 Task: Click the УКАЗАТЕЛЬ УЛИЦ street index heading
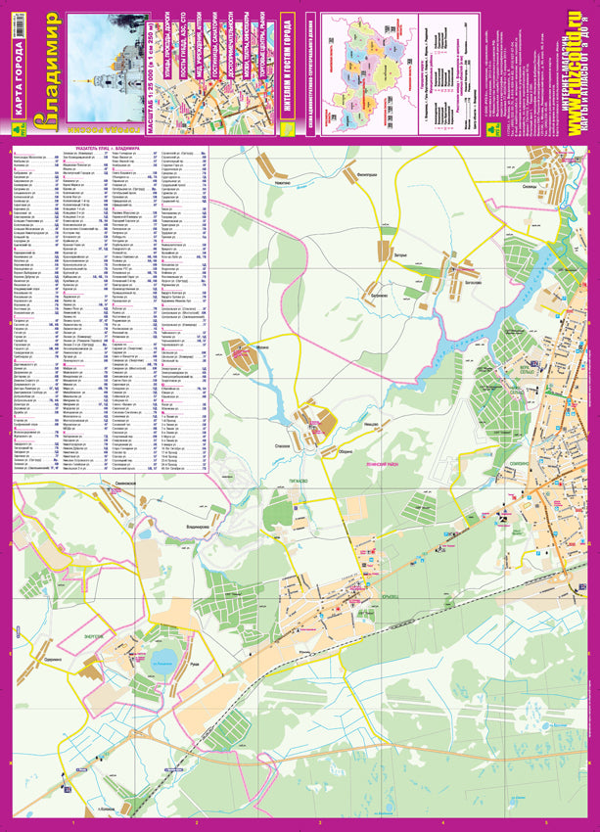107,149
